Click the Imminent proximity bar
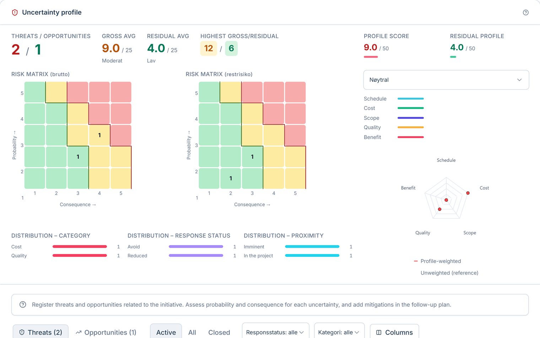Screen dimensions: 540x338 312,247
